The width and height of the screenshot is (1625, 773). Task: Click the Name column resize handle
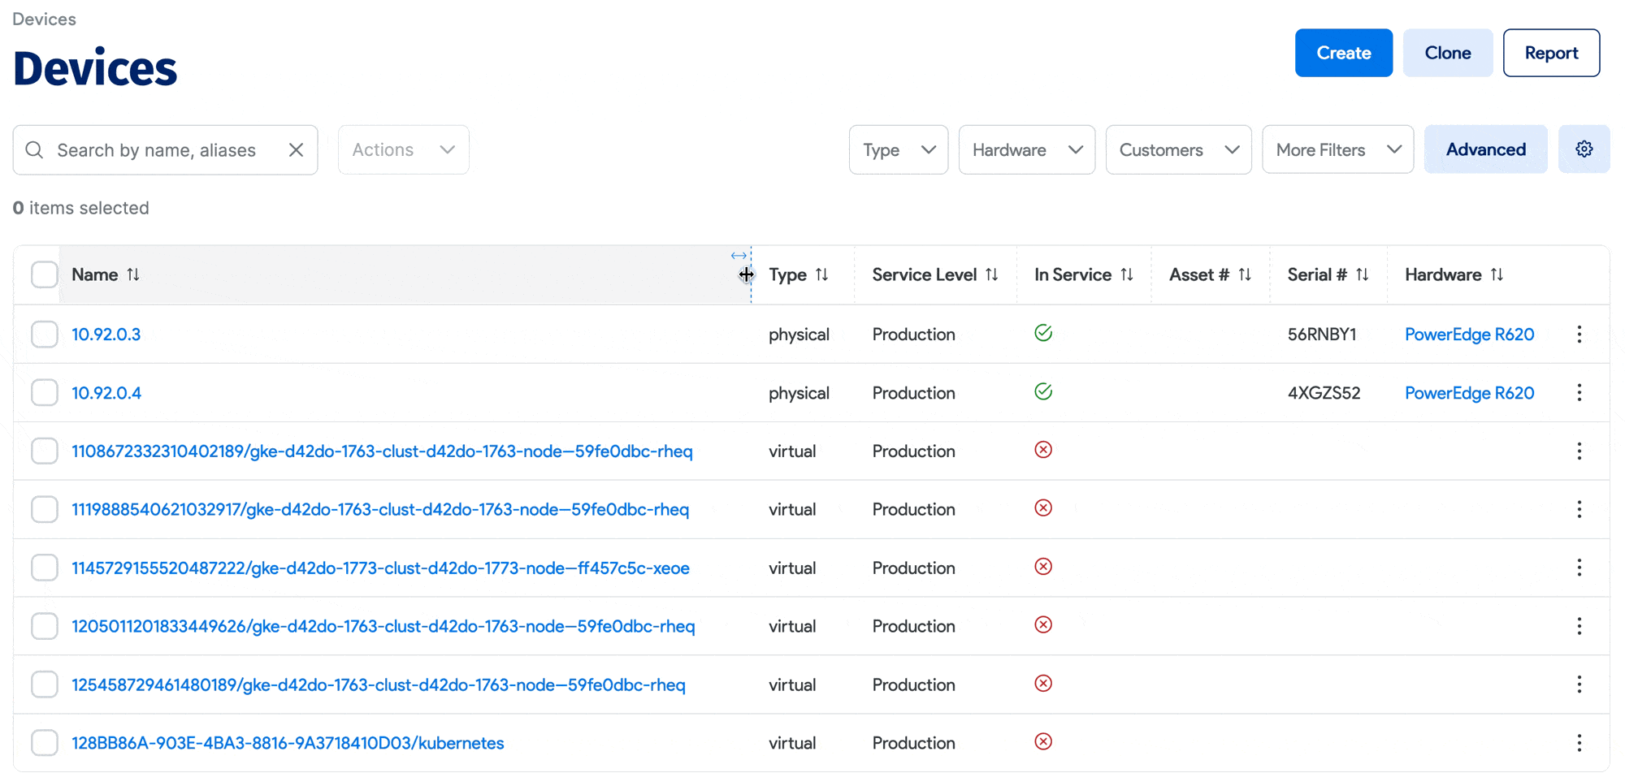[x=750, y=274]
